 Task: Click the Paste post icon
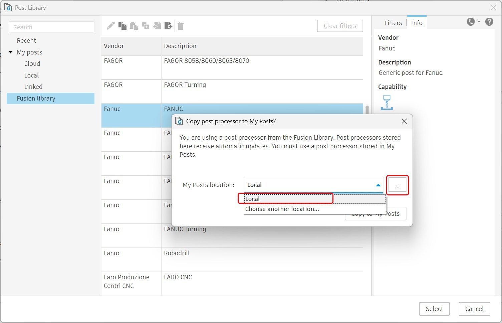pos(134,25)
